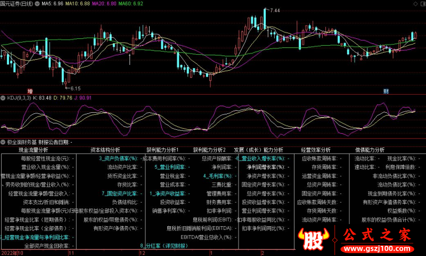This screenshot has height=256, width=426.
Task: Click 总资产周转率 row
Action: (322, 185)
